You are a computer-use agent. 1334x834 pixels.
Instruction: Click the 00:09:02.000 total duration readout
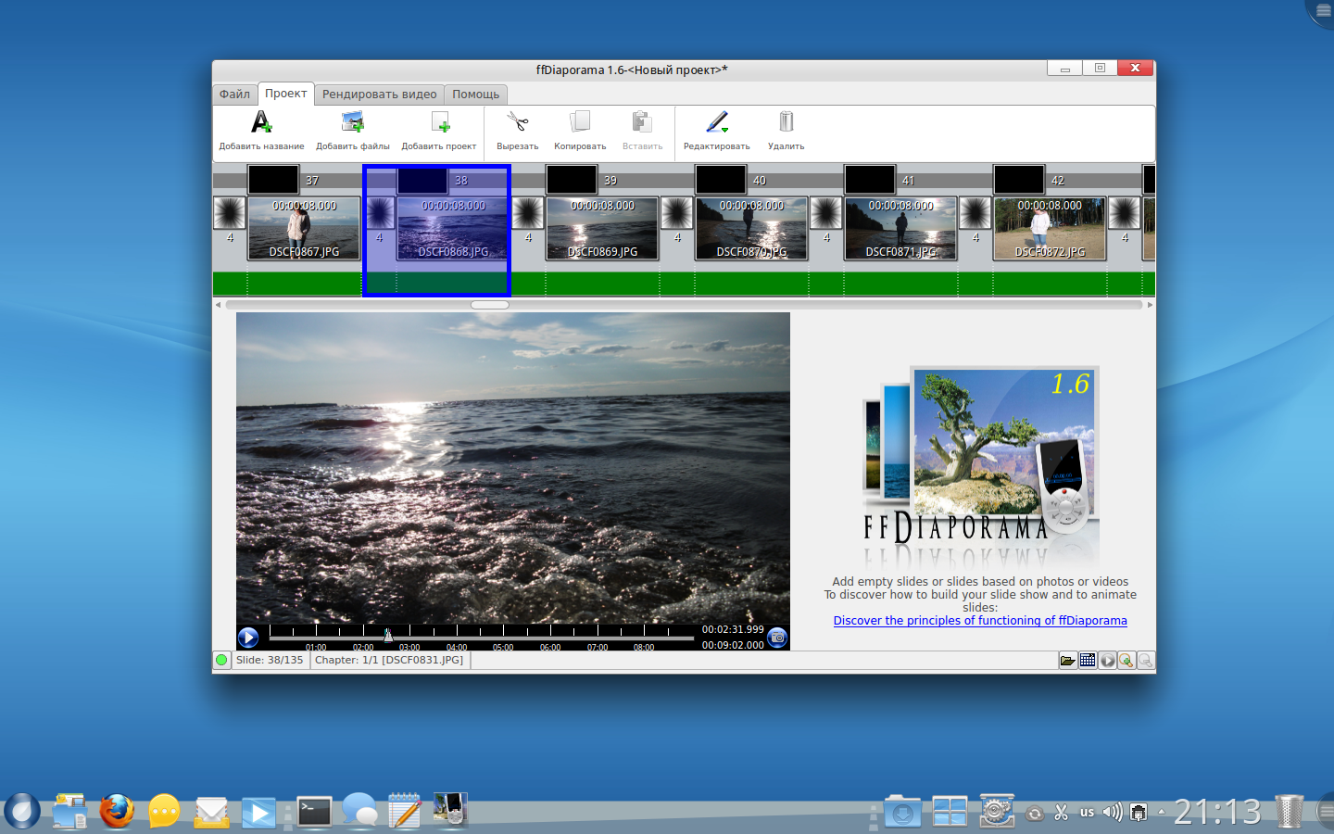[733, 645]
